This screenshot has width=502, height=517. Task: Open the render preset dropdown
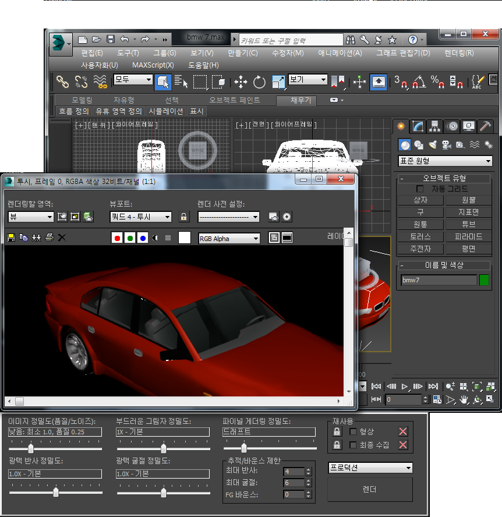(228, 217)
